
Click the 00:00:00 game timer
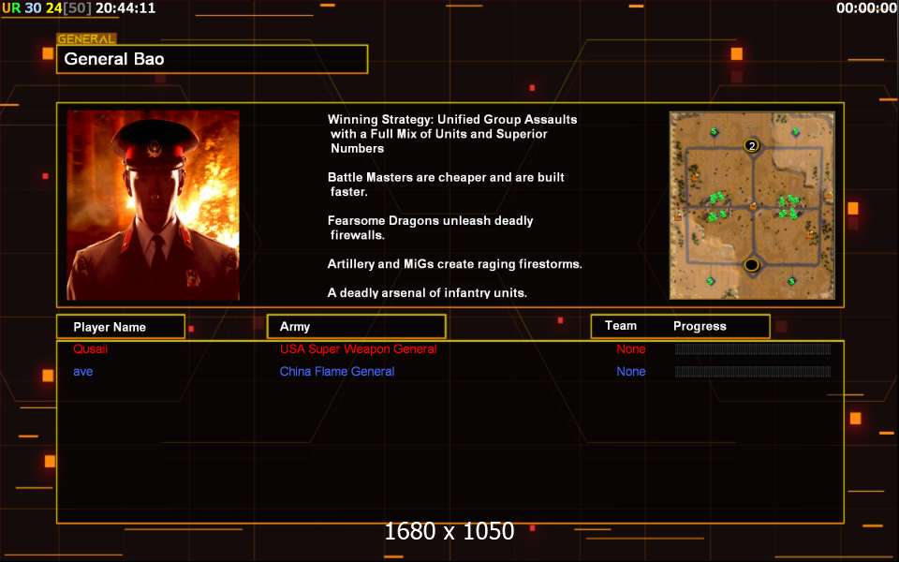pos(865,8)
